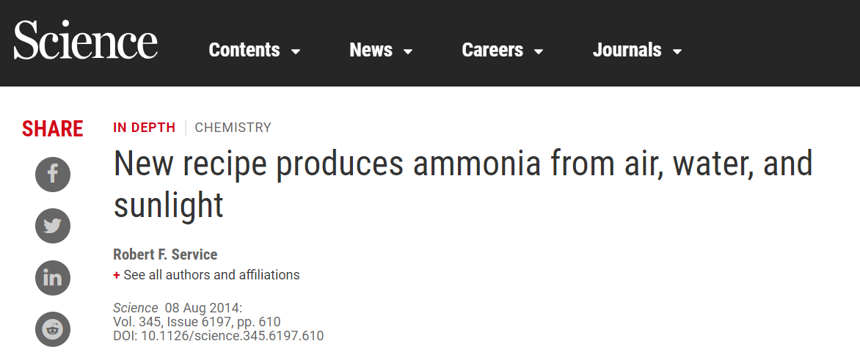Open the Journals menu

coord(638,50)
